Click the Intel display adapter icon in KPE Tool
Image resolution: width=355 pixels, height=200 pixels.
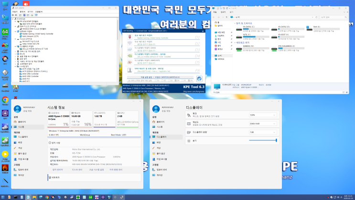[x=130, y=49]
